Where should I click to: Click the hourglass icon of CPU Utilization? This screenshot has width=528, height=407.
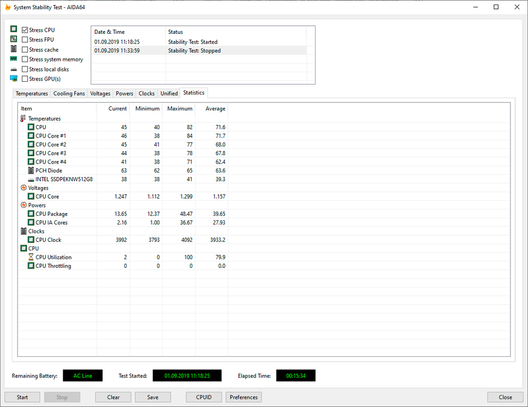tap(30, 257)
